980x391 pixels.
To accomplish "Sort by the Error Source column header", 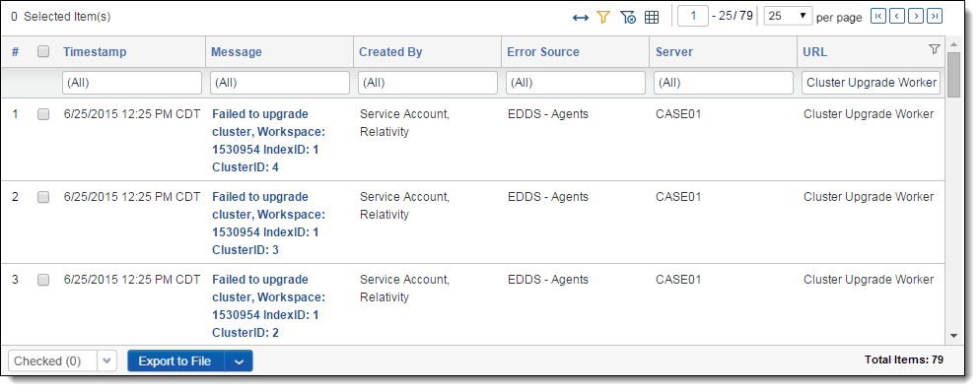I will [543, 52].
